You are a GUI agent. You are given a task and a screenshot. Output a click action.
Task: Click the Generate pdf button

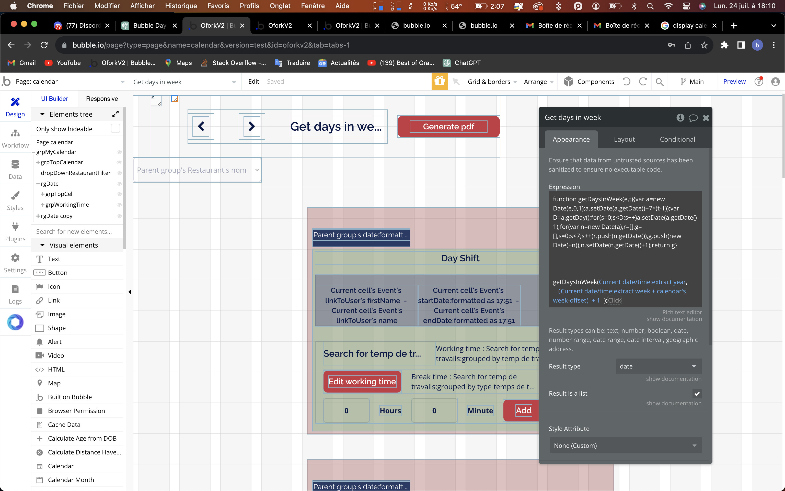tap(448, 127)
